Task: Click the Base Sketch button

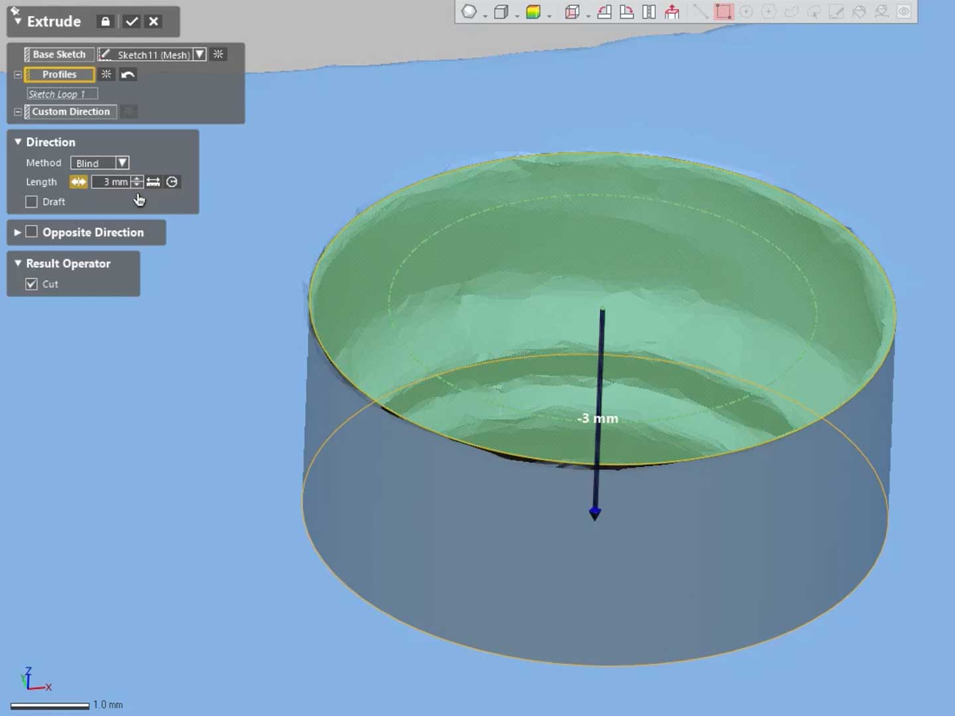Action: (58, 54)
